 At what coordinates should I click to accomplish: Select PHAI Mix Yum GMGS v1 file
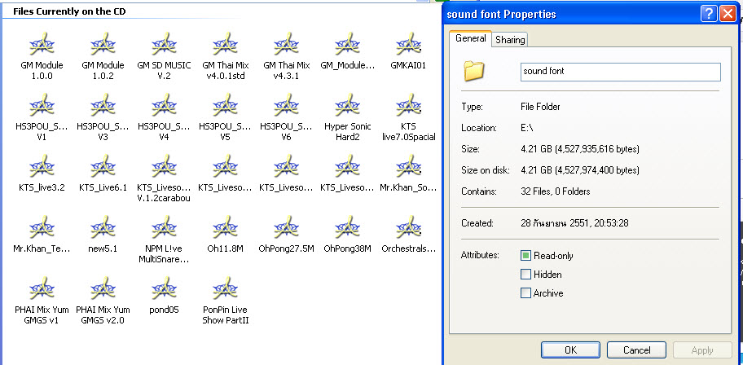point(42,301)
